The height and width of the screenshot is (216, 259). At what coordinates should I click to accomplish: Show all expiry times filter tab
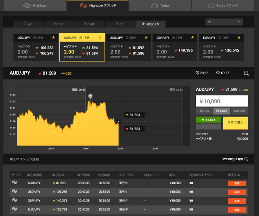click(x=28, y=24)
